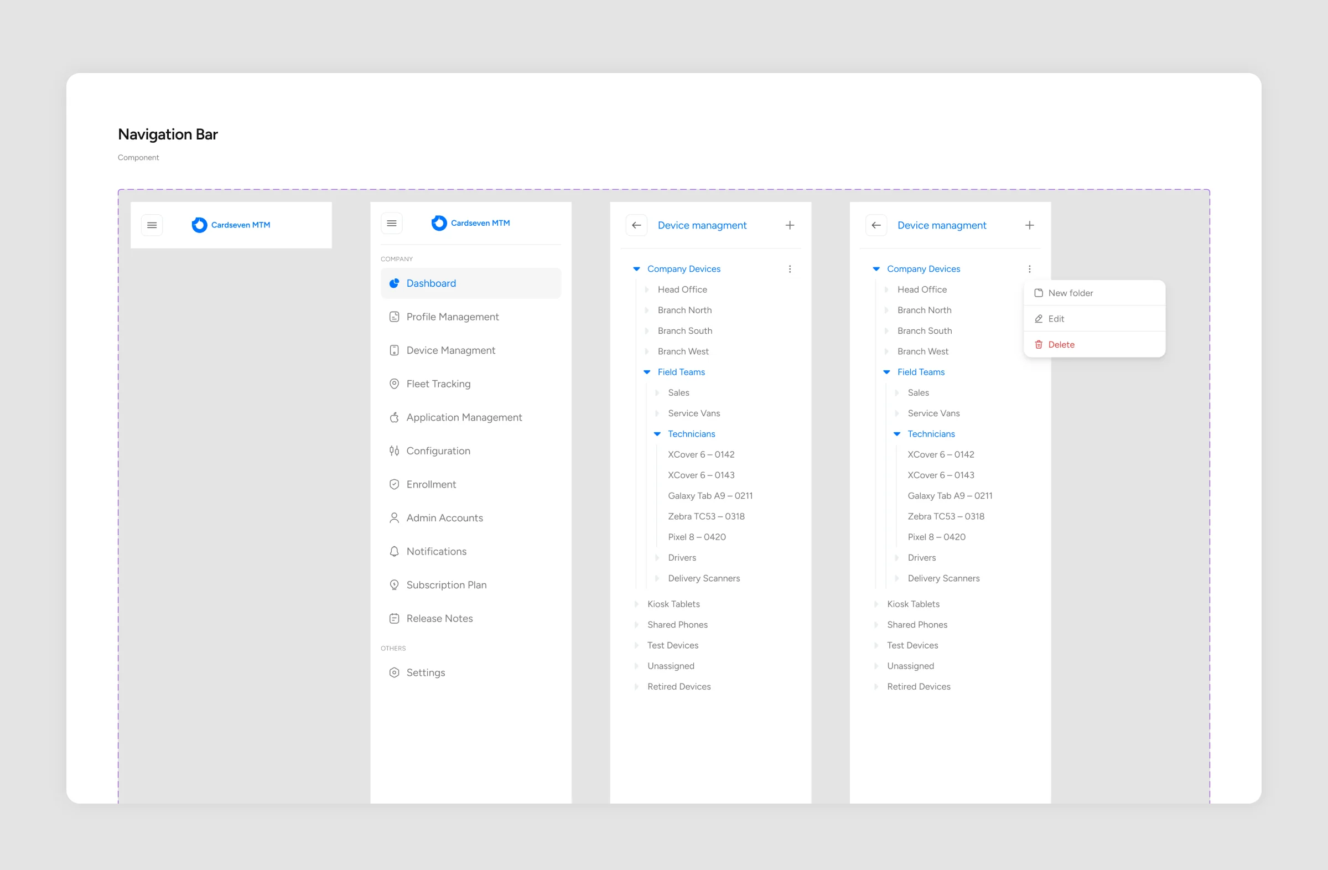
Task: Expand Kiosk Tablets in third panel
Action: [x=636, y=604]
